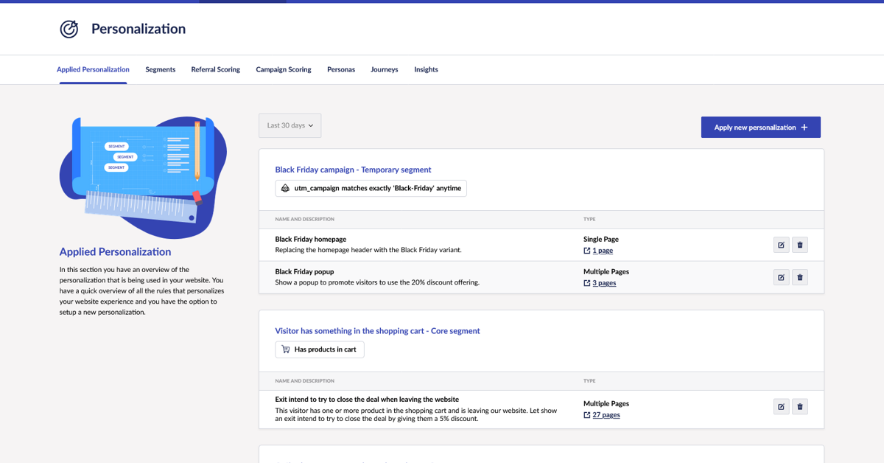Edit the Black Friday popup rule
This screenshot has height=463, width=884.
point(781,276)
